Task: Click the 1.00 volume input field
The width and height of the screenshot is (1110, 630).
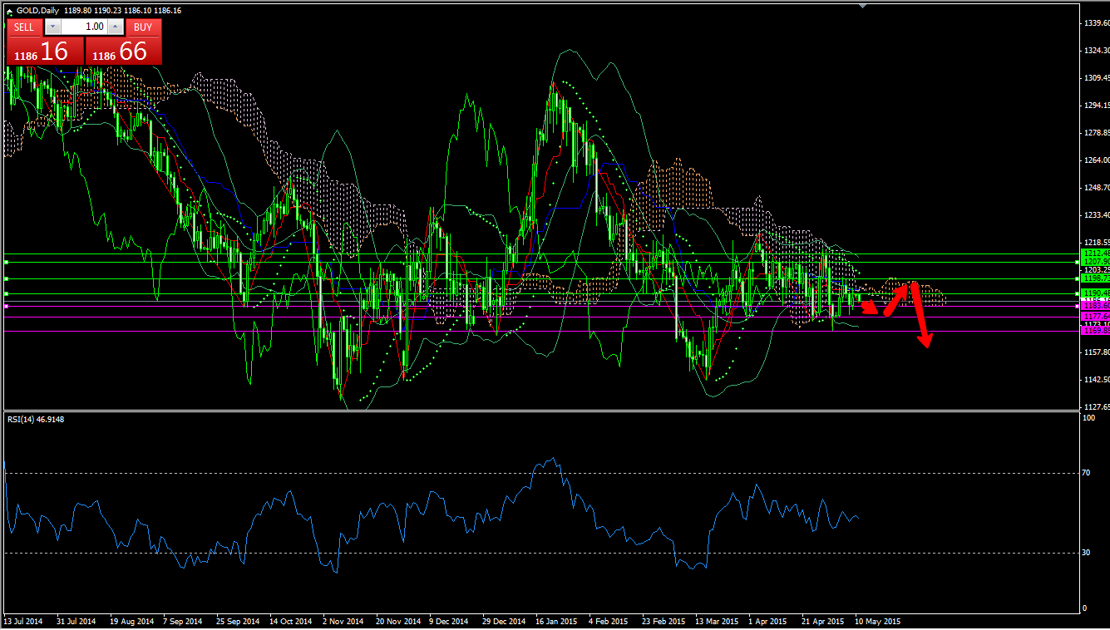Action: coord(84,27)
